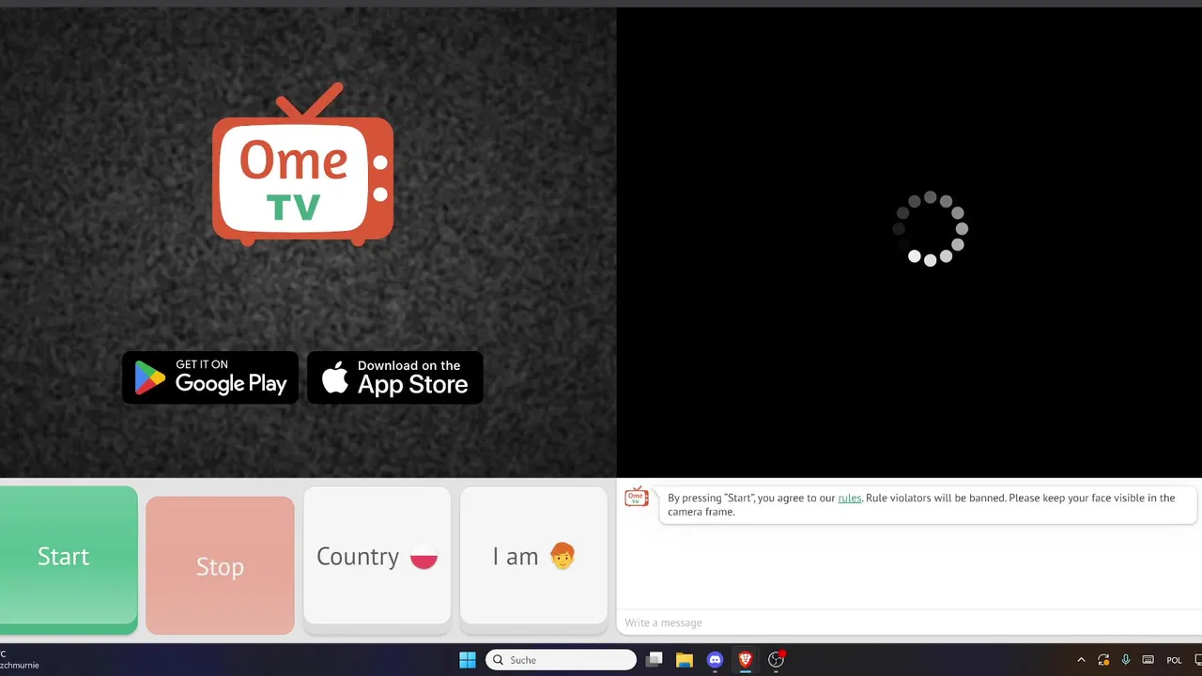This screenshot has width=1202, height=676.
Task: Open OBS Studio from the taskbar
Action: click(776, 660)
